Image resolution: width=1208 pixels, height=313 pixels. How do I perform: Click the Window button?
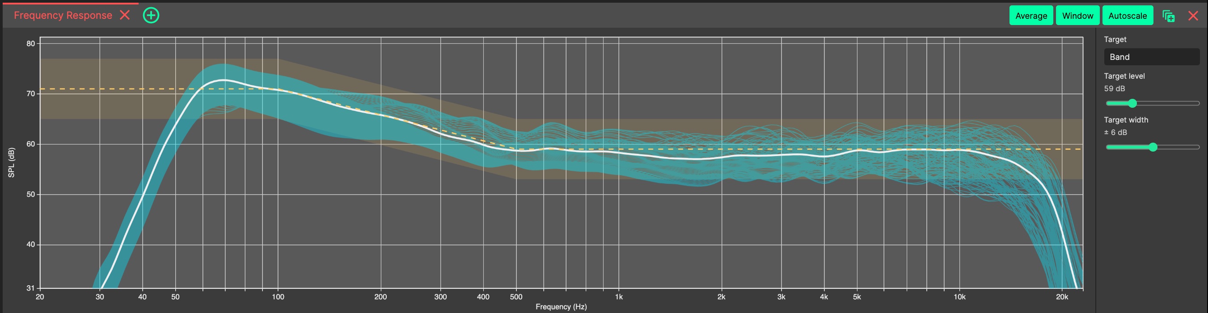(x=1077, y=16)
